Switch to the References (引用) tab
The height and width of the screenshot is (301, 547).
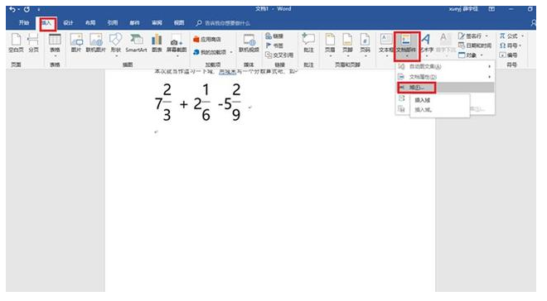[x=113, y=23]
